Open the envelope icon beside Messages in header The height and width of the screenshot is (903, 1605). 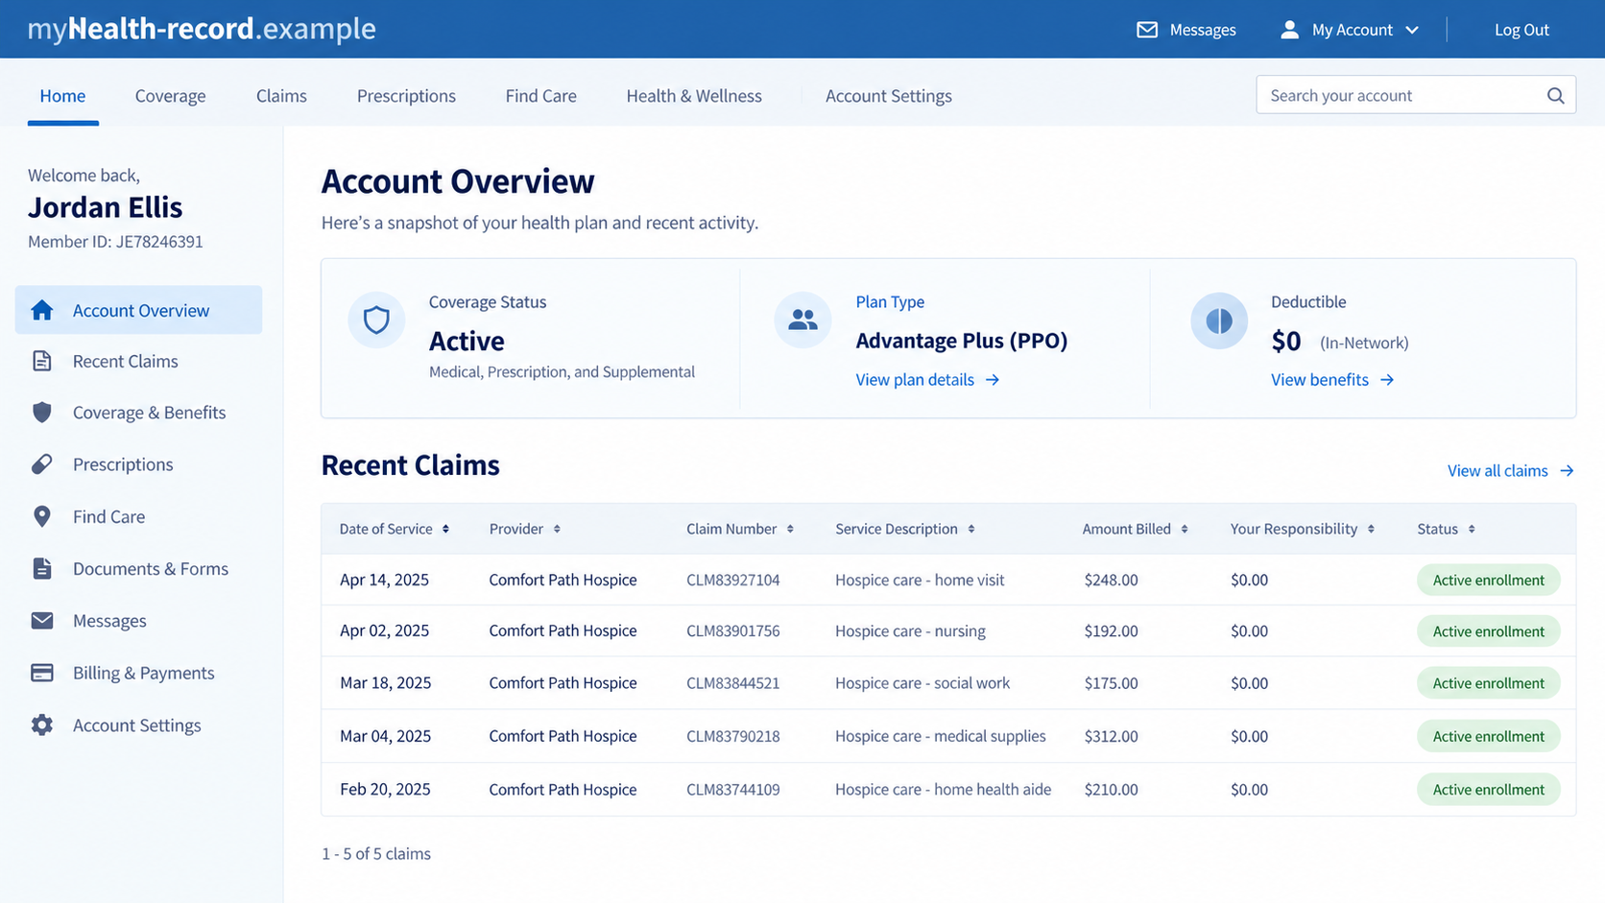pos(1146,30)
